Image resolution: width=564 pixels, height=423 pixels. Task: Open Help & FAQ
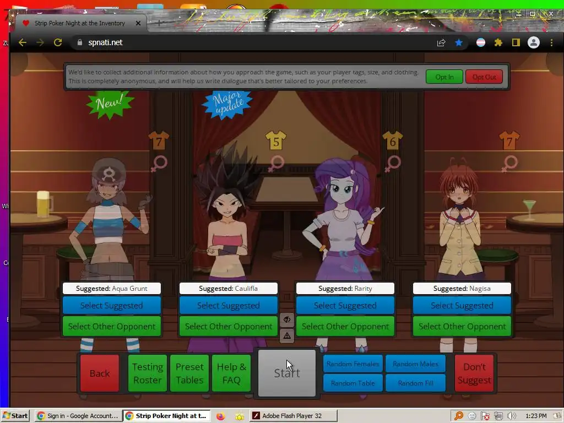pyautogui.click(x=231, y=373)
